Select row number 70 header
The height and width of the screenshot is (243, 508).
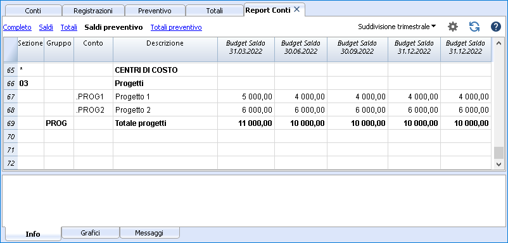pos(11,137)
